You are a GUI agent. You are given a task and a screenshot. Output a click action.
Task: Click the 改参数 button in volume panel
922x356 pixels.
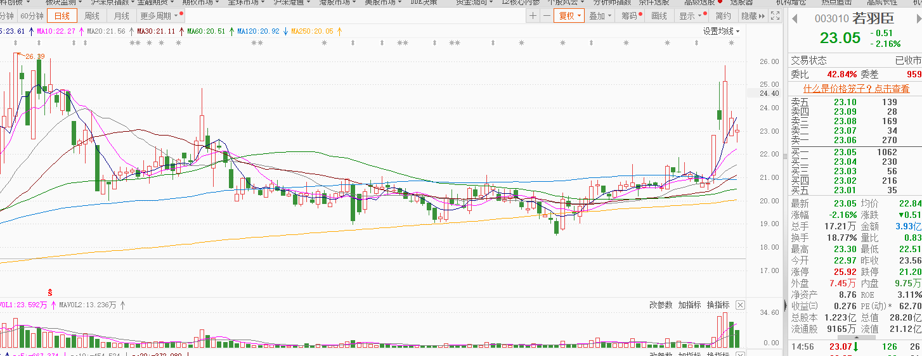coord(661,305)
